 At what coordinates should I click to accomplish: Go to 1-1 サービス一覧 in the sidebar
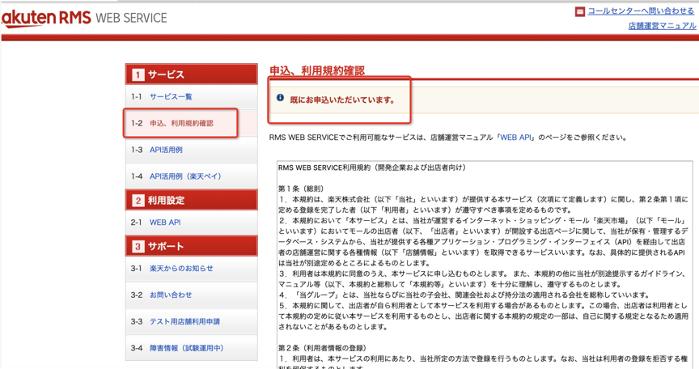click(171, 97)
